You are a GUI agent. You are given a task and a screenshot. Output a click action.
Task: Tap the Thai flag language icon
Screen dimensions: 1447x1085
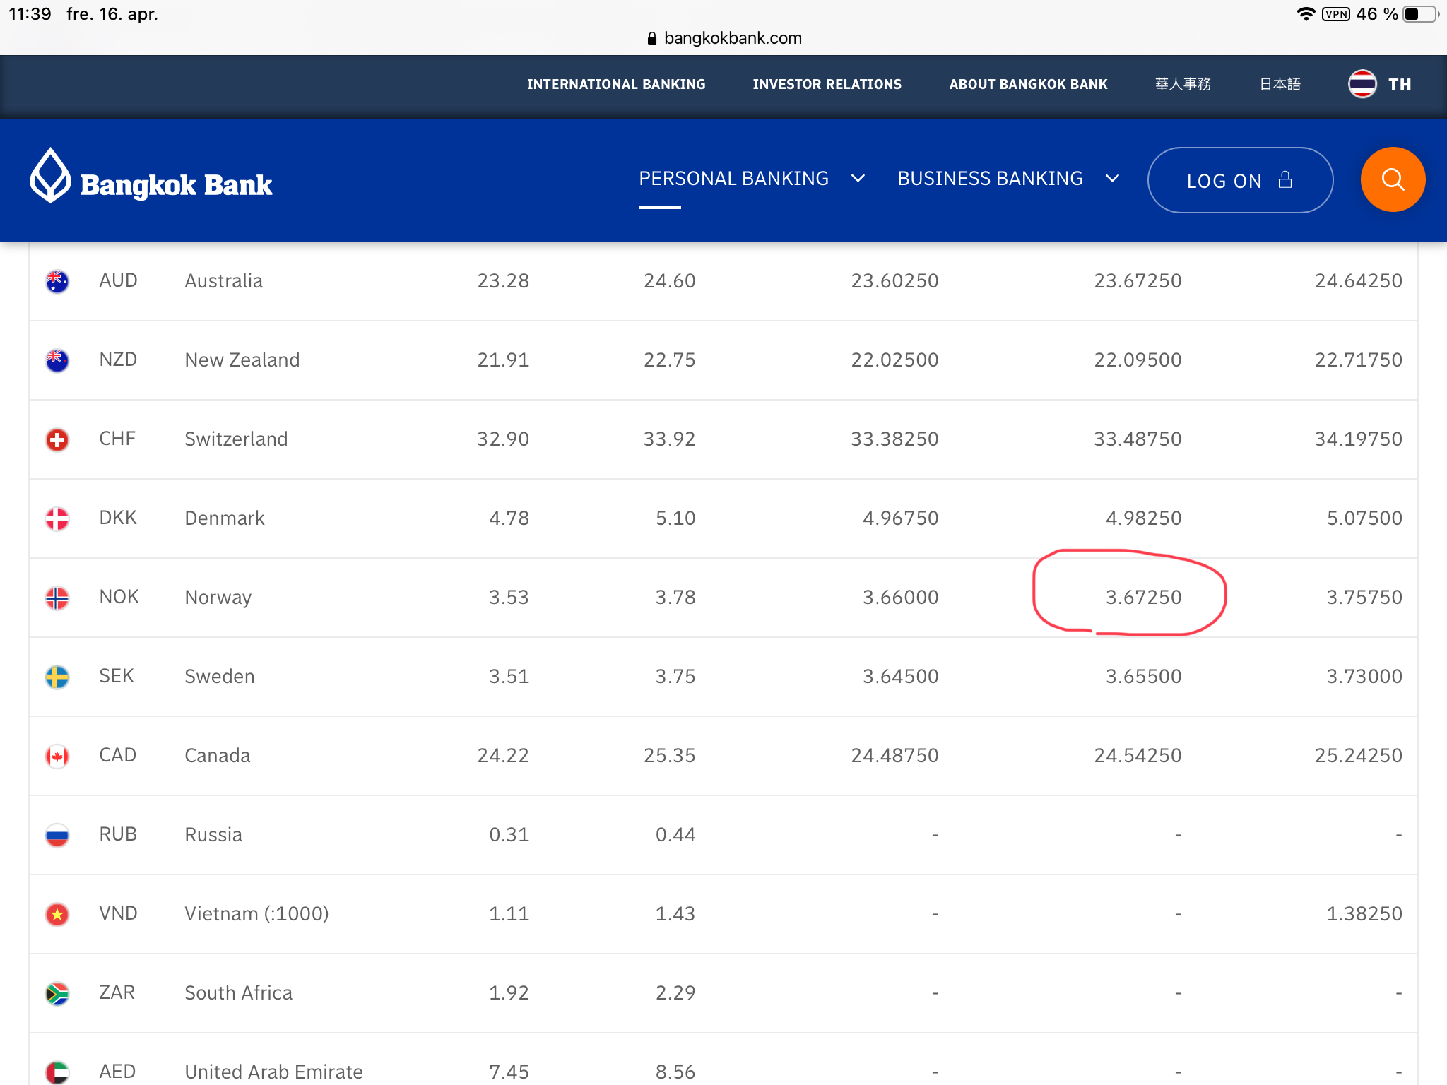(1362, 84)
